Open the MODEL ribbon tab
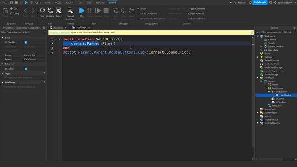Image resolution: width=297 pixels, height=167 pixels. 58,3
